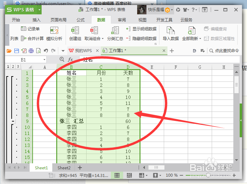Click the zoom slider handle

208,175
